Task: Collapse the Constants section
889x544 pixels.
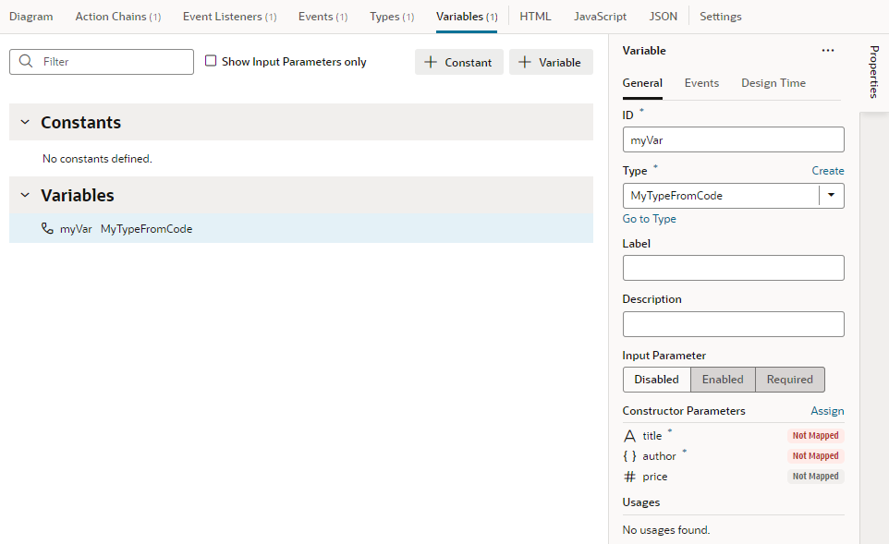Action: (25, 122)
